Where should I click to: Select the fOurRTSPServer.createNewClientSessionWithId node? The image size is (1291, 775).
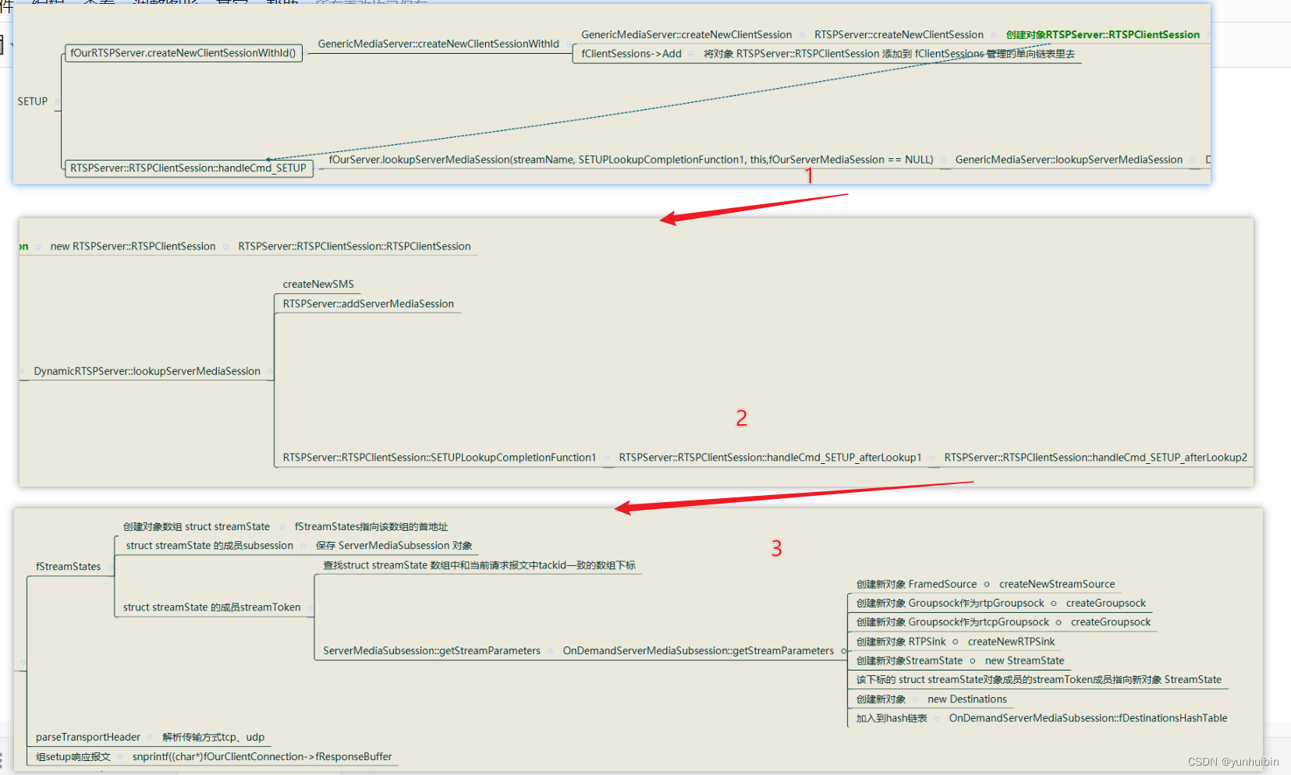point(183,53)
